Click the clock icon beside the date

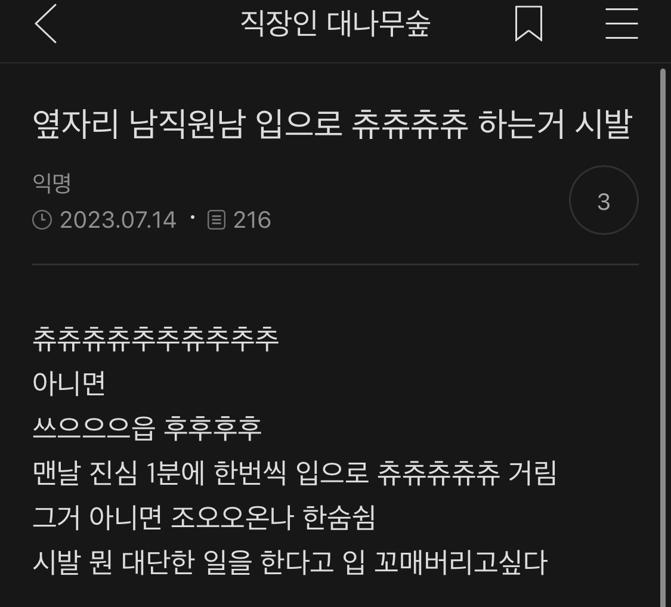click(x=42, y=220)
